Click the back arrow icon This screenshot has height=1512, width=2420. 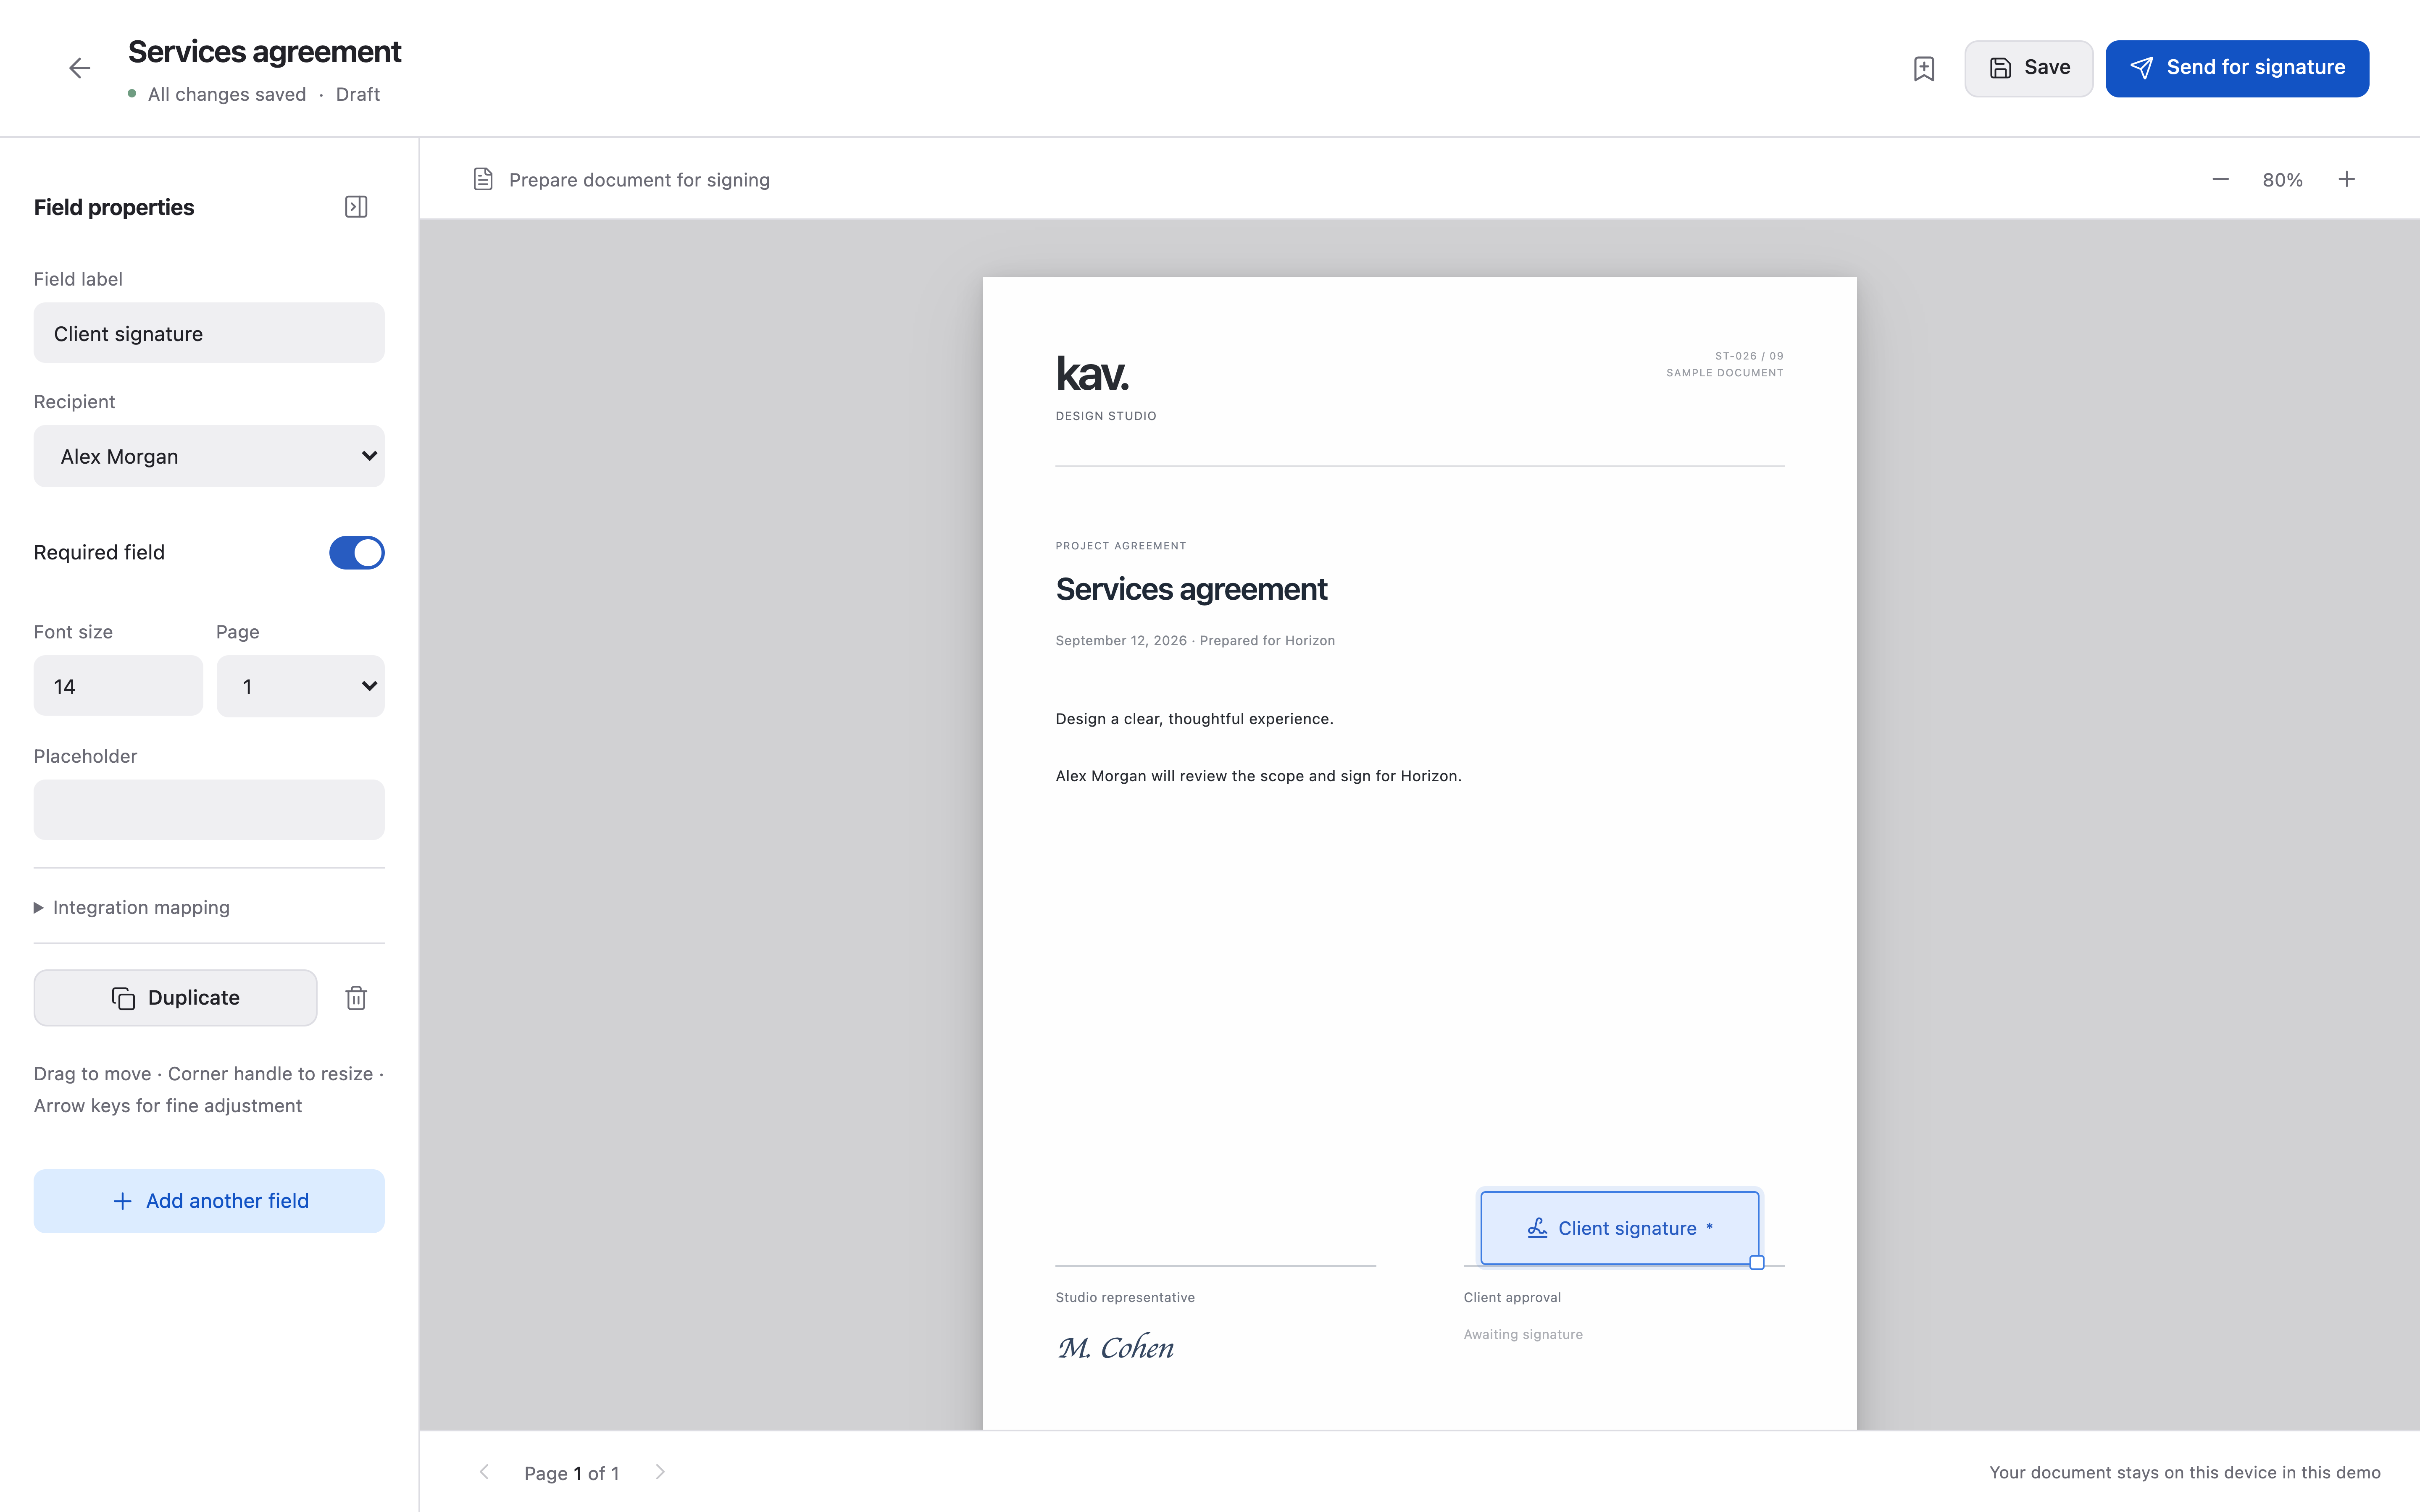pos(79,68)
